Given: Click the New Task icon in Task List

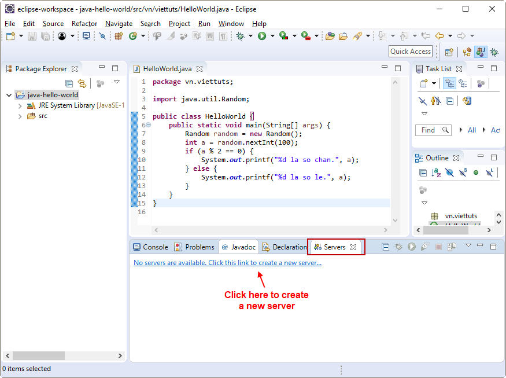Looking at the screenshot, I should click(424, 83).
